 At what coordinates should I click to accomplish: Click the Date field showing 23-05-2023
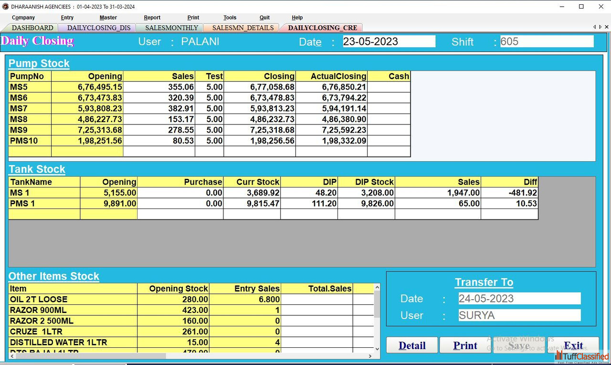389,42
